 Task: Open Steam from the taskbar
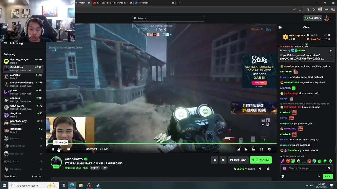coord(97,186)
